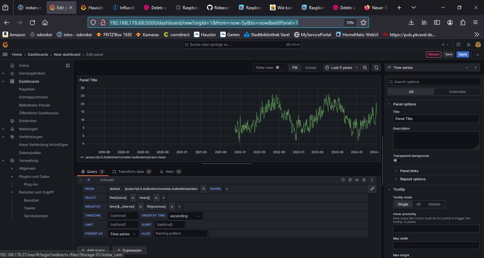The width and height of the screenshot is (484, 258).
Task: Open the query help icon for query A
Action: [343, 180]
